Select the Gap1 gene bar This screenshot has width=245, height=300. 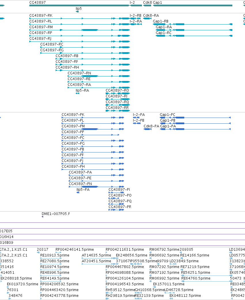click(x=193, y=5)
